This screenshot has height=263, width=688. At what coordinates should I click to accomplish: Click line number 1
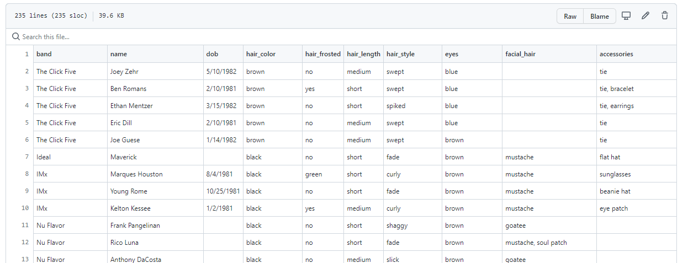(27, 54)
